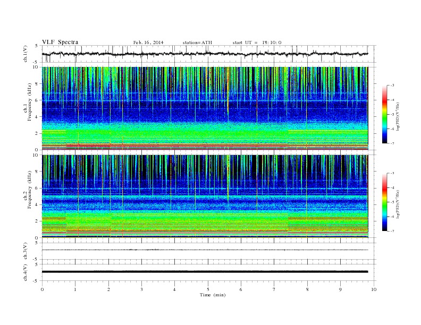The image size is (421, 325).
Task: Click the "6" tick label on the Time axis
Action: pos(241,289)
